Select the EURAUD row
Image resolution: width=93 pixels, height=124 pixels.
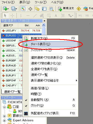[12, 66]
